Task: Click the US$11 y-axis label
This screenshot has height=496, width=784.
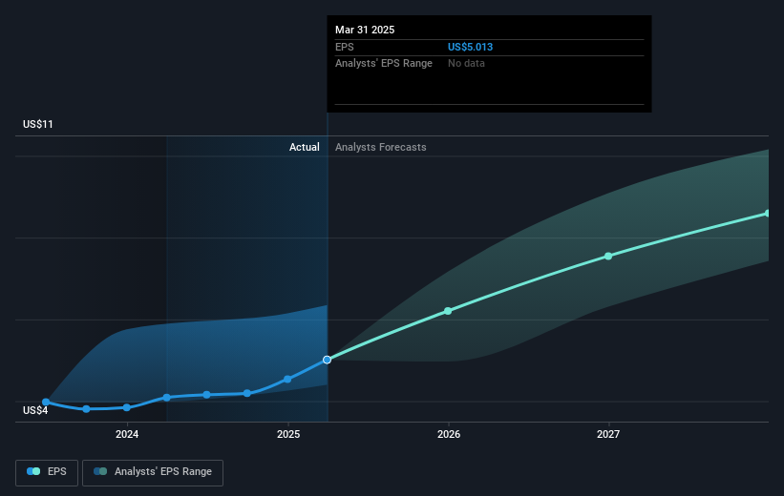Action: point(38,124)
